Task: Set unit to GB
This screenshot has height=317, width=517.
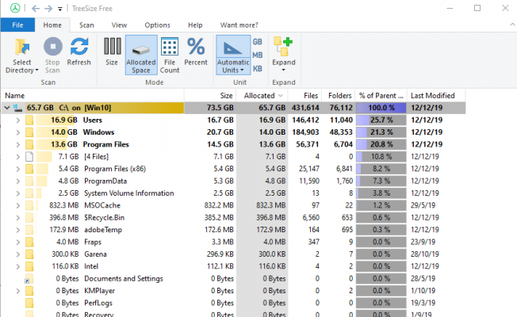Action: [258, 41]
